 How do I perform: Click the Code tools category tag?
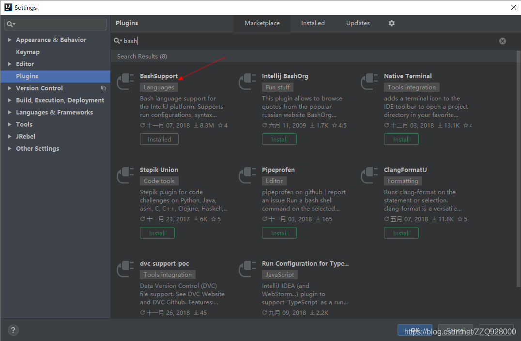coord(159,181)
